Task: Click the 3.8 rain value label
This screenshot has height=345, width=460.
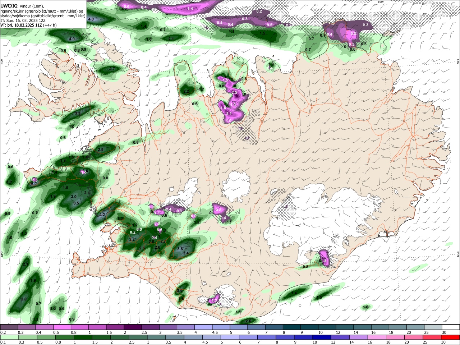Action: [x=180, y=249]
